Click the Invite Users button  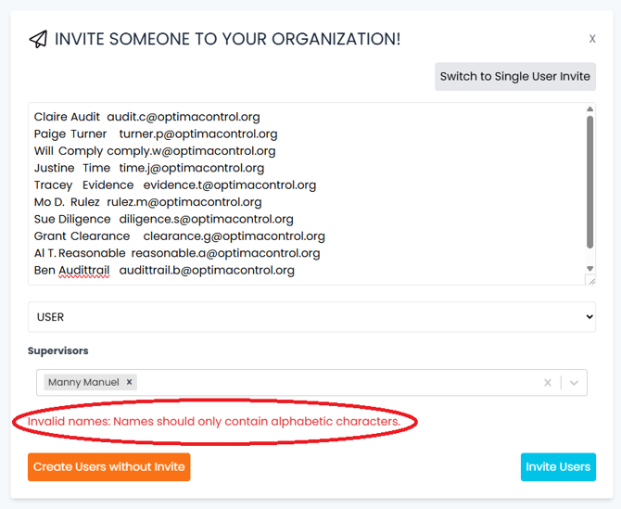[558, 467]
